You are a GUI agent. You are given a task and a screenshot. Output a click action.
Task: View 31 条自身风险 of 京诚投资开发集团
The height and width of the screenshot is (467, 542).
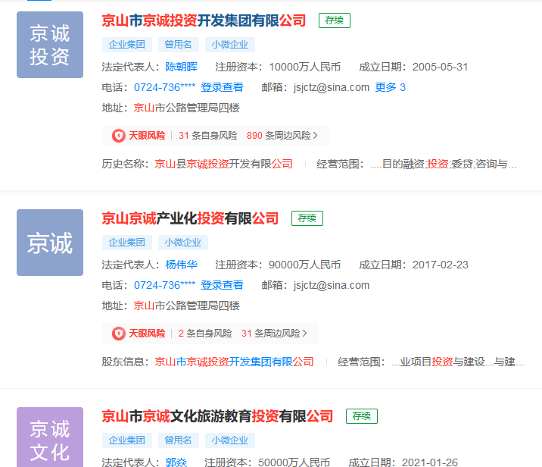pyautogui.click(x=207, y=136)
